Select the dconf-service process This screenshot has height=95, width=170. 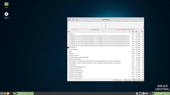[x=106, y=65]
